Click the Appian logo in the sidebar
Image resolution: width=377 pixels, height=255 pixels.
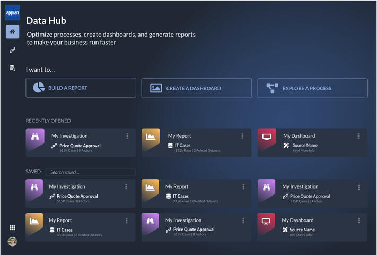(12, 12)
